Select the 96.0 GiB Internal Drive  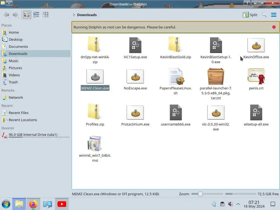click(36, 135)
